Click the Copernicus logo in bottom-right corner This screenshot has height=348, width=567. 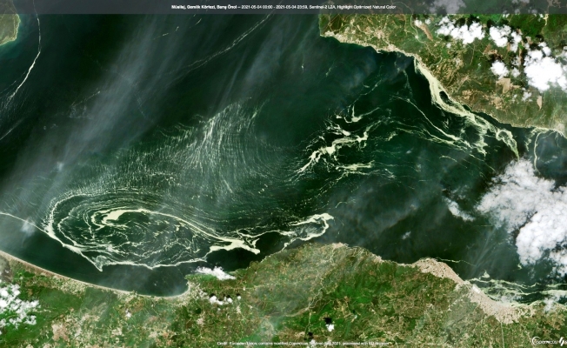(x=546, y=341)
